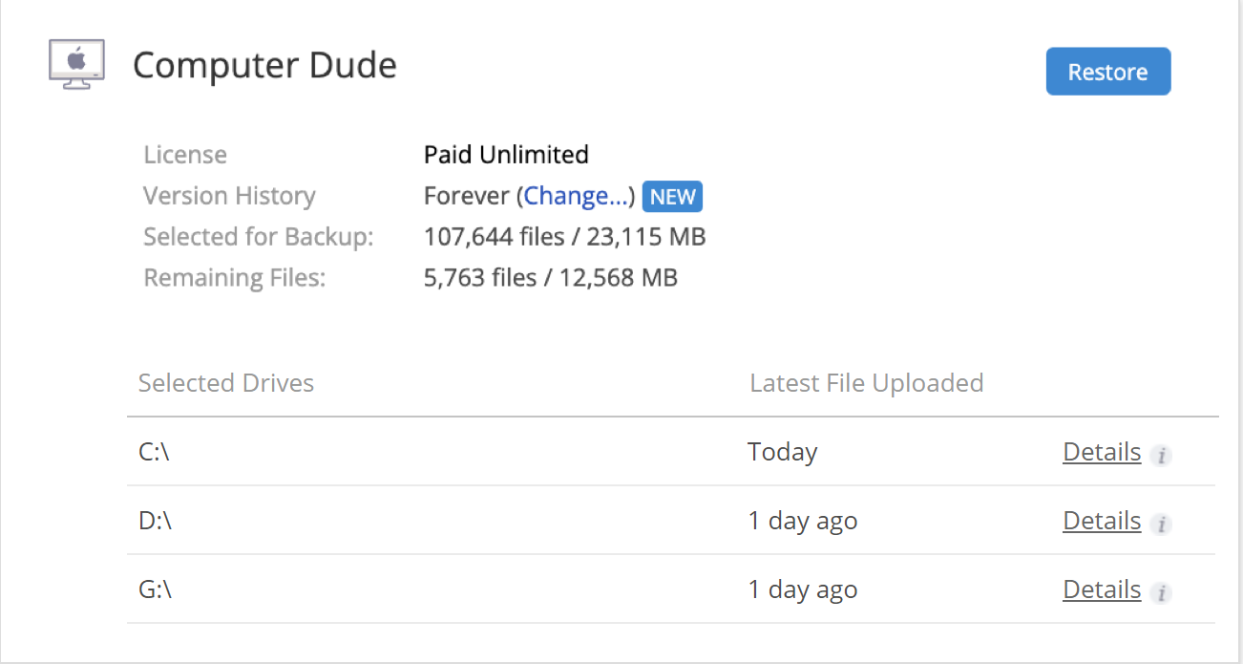This screenshot has width=1243, height=664.
Task: Click the info icon for G:\ drive
Action: click(1161, 593)
